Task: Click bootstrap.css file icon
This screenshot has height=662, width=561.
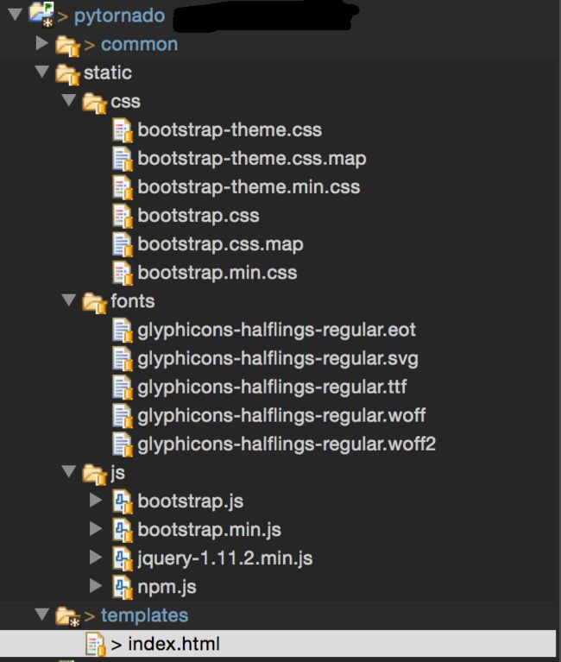Action: pos(123,216)
